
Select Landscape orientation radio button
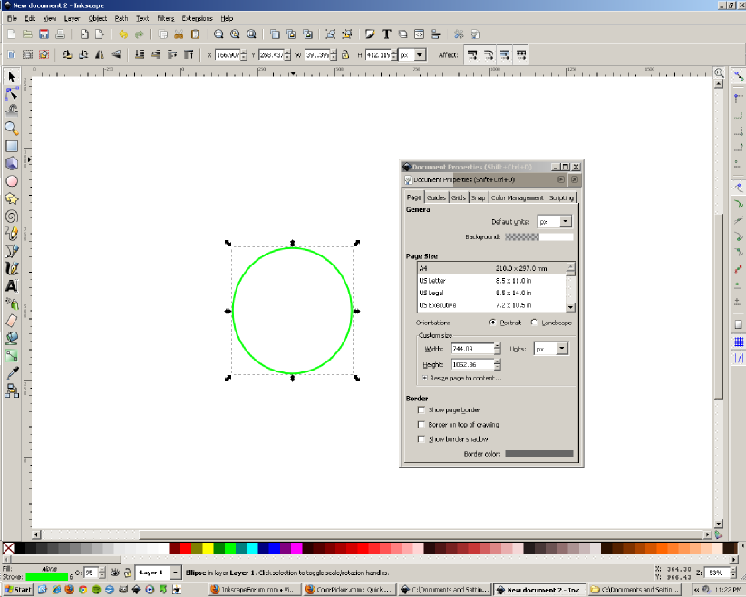point(535,323)
